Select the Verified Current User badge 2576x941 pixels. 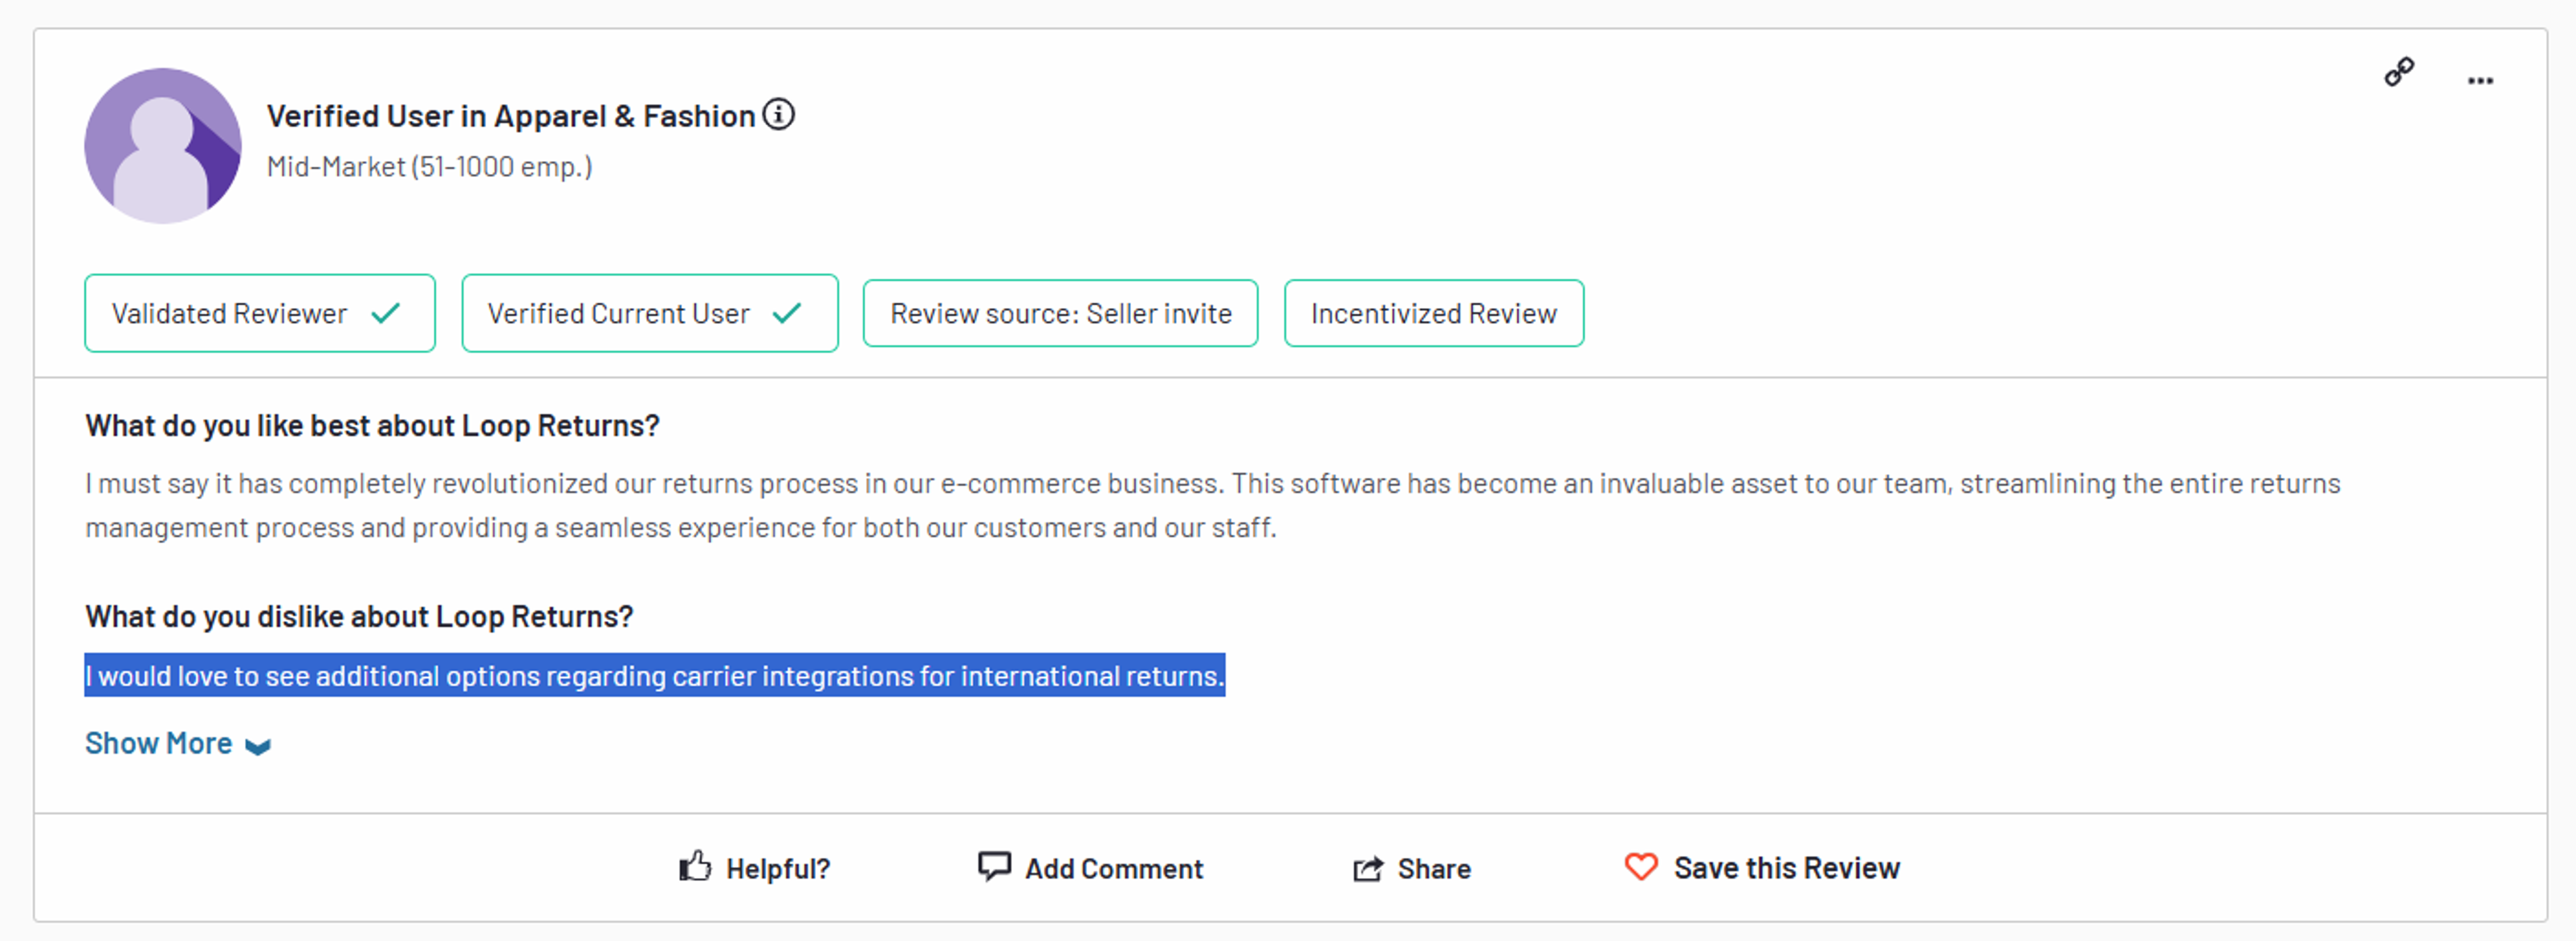[650, 313]
